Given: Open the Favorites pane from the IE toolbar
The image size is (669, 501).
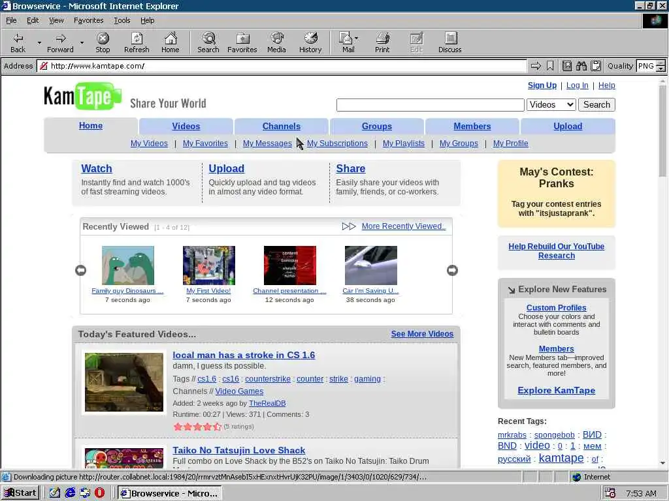Looking at the screenshot, I should click(x=242, y=38).
